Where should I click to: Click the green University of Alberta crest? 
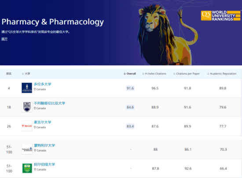pos(27,168)
